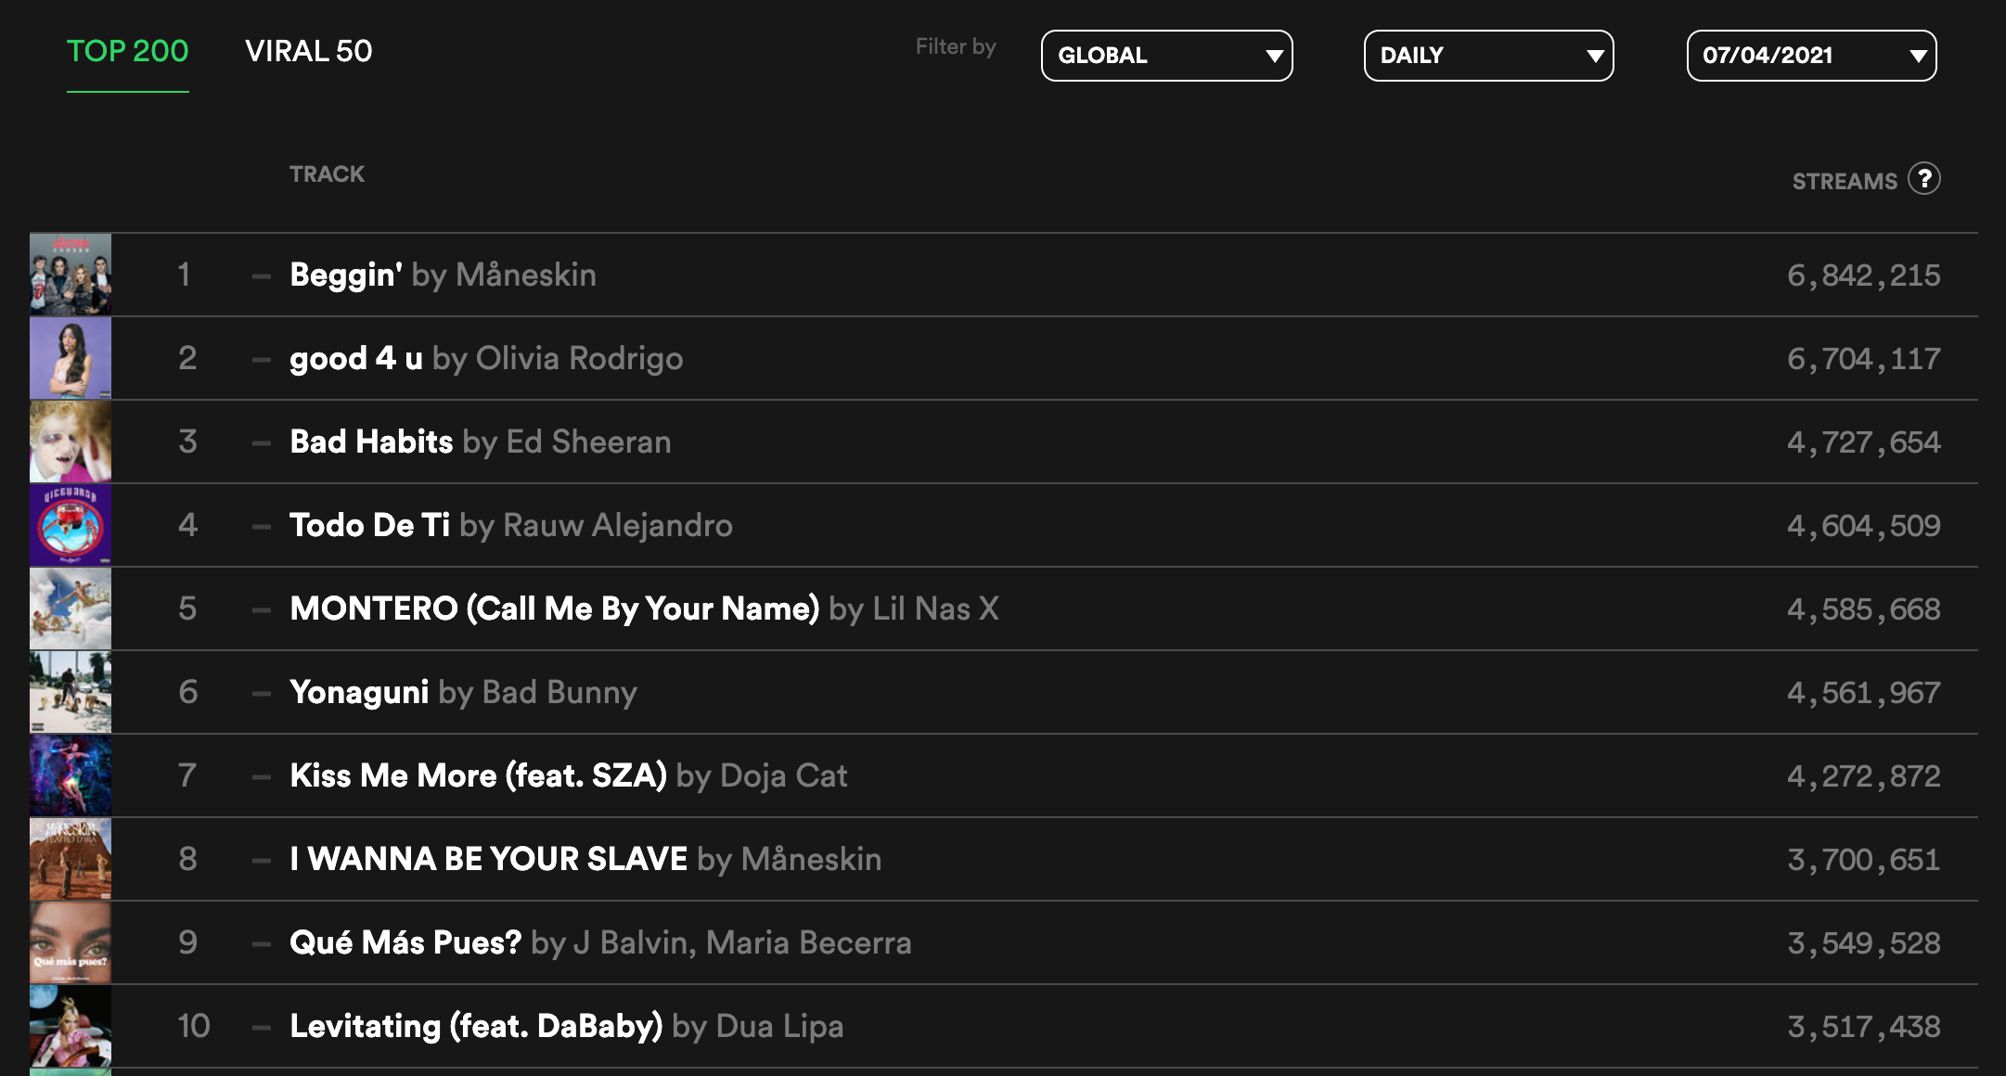The width and height of the screenshot is (2006, 1076).
Task: Open the DAILY frequency dropdown
Action: coord(1488,56)
